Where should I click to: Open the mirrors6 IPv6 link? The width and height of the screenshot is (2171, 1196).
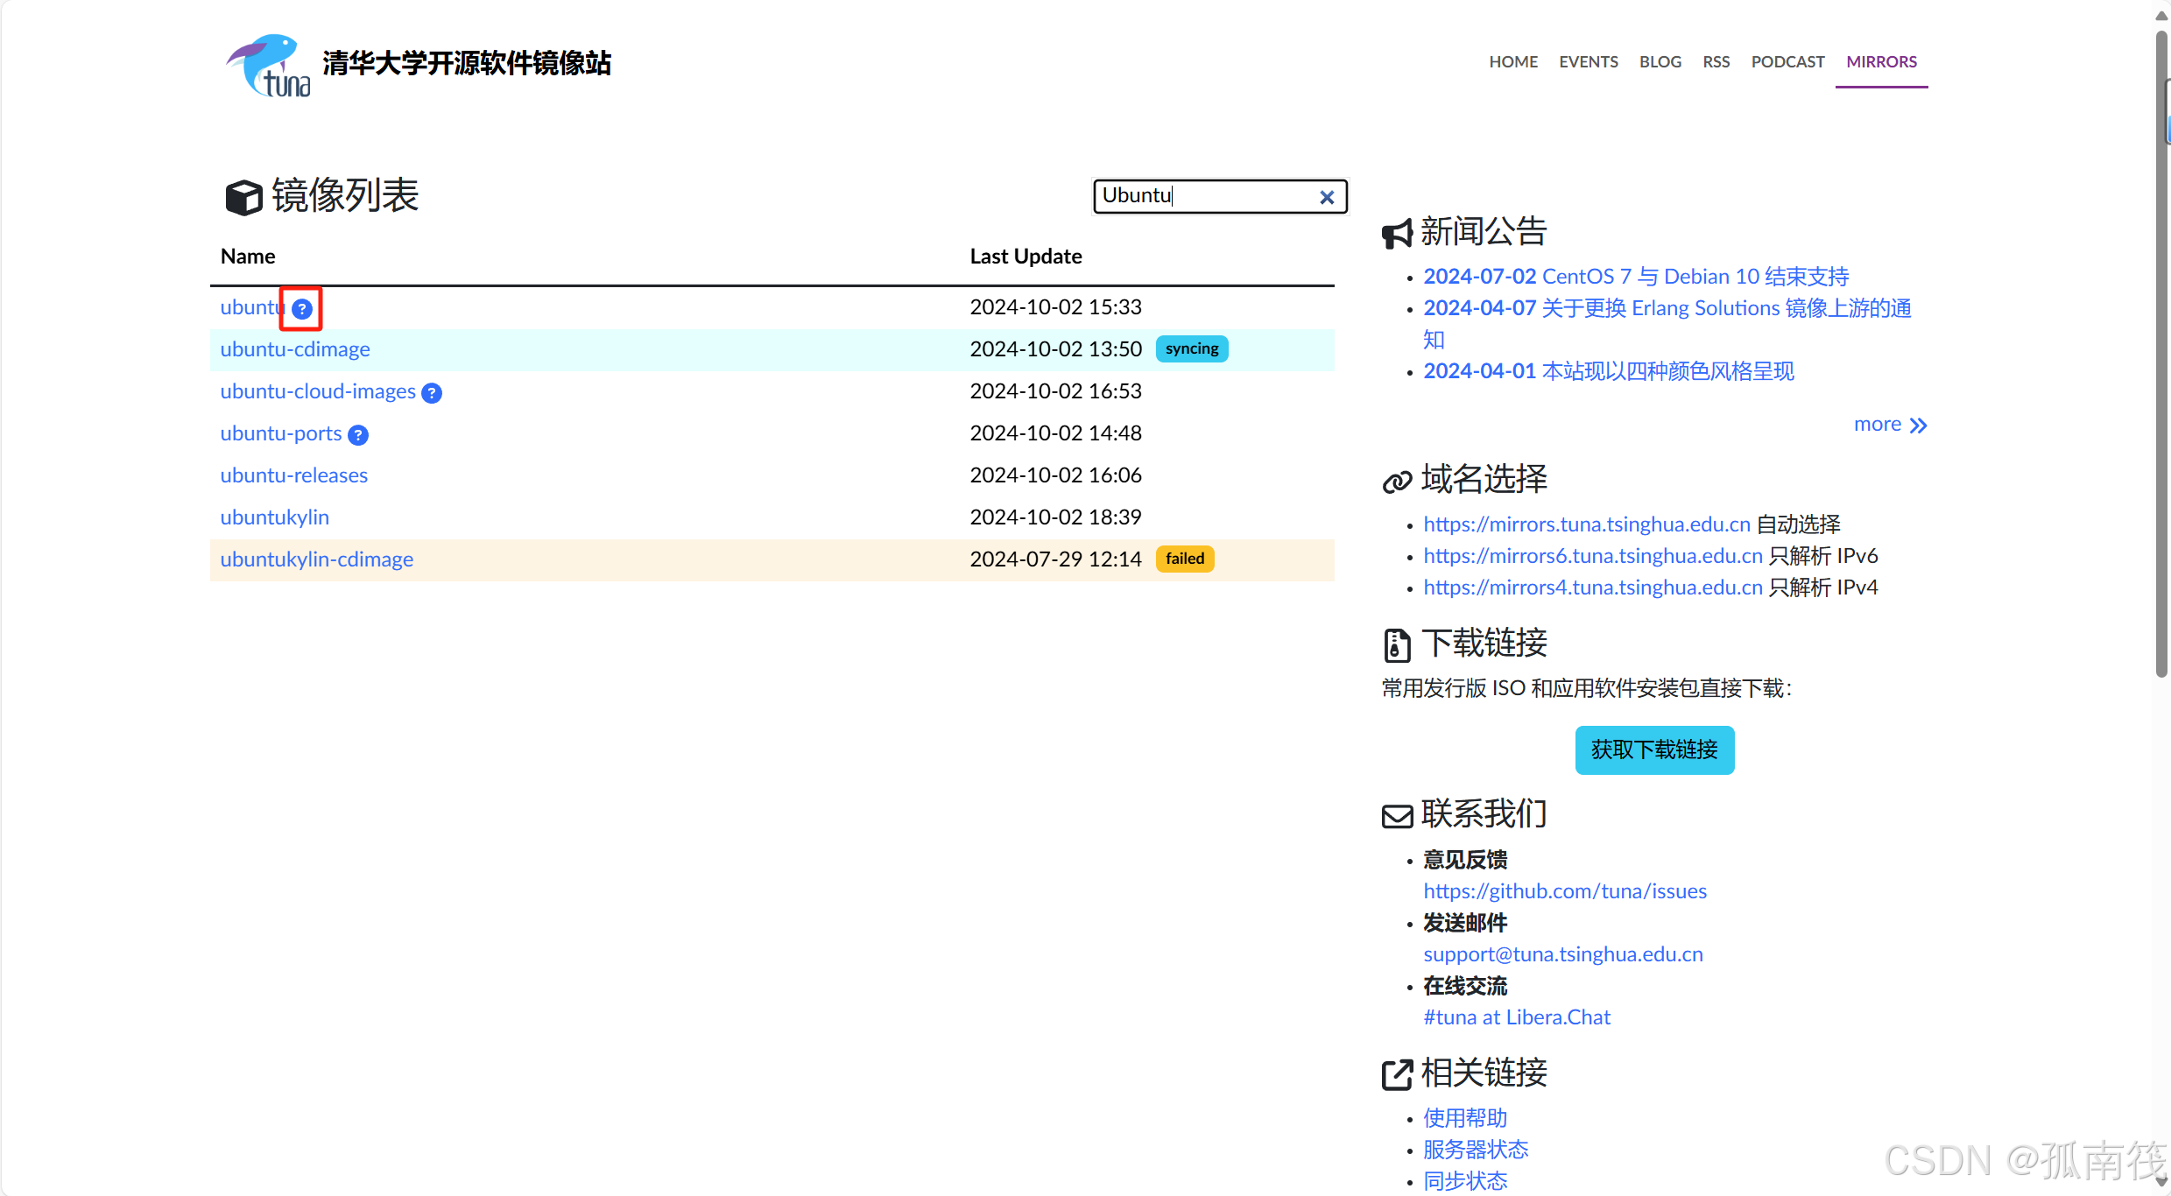pos(1593,556)
